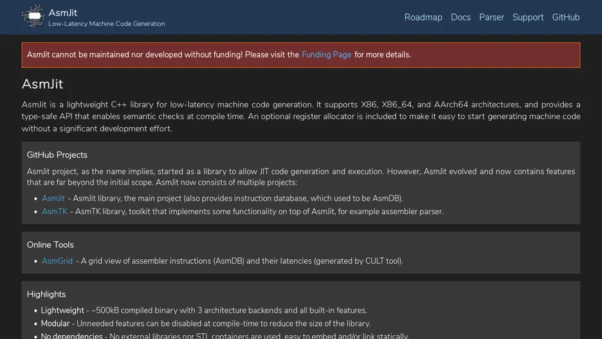Screen dimensions: 602x339
Task: Click the AsmJit site title in header
Action: point(63,13)
